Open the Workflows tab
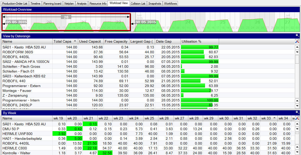Screen dimensions: 301x155 click(171, 4)
